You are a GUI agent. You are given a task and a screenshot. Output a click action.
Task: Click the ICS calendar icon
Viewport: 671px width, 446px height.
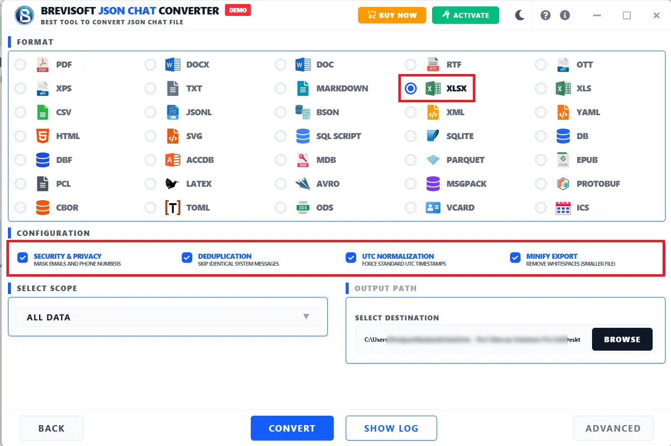pos(563,208)
